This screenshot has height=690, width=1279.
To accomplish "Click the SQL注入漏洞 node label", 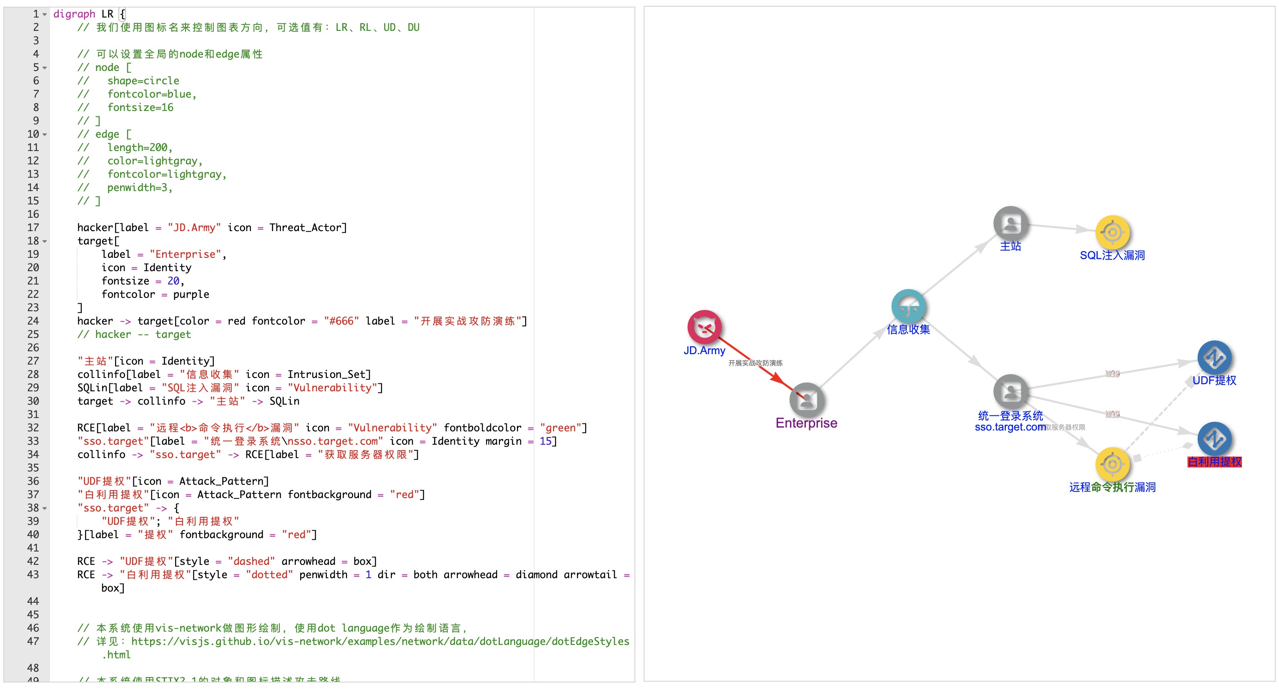I will pos(1112,255).
